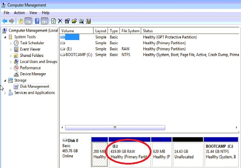Select the BOOTCAMP (C:) 31.44 GB NTFS block
The height and width of the screenshot is (168, 241).
point(221,152)
